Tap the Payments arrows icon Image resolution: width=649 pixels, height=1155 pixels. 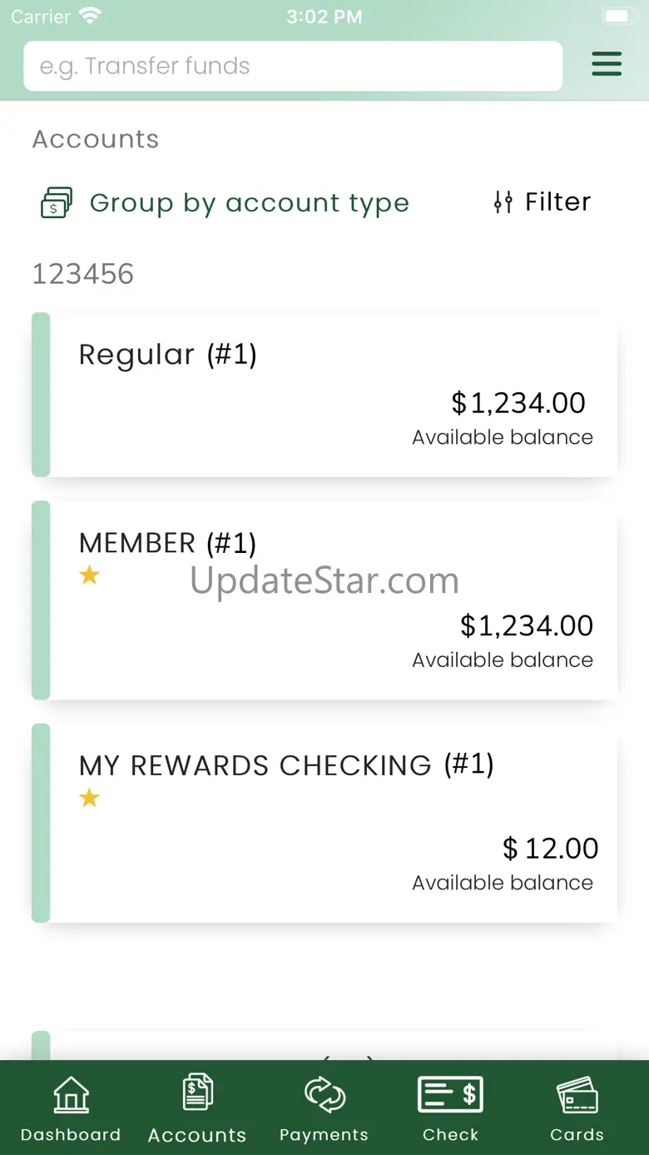pyautogui.click(x=324, y=1093)
